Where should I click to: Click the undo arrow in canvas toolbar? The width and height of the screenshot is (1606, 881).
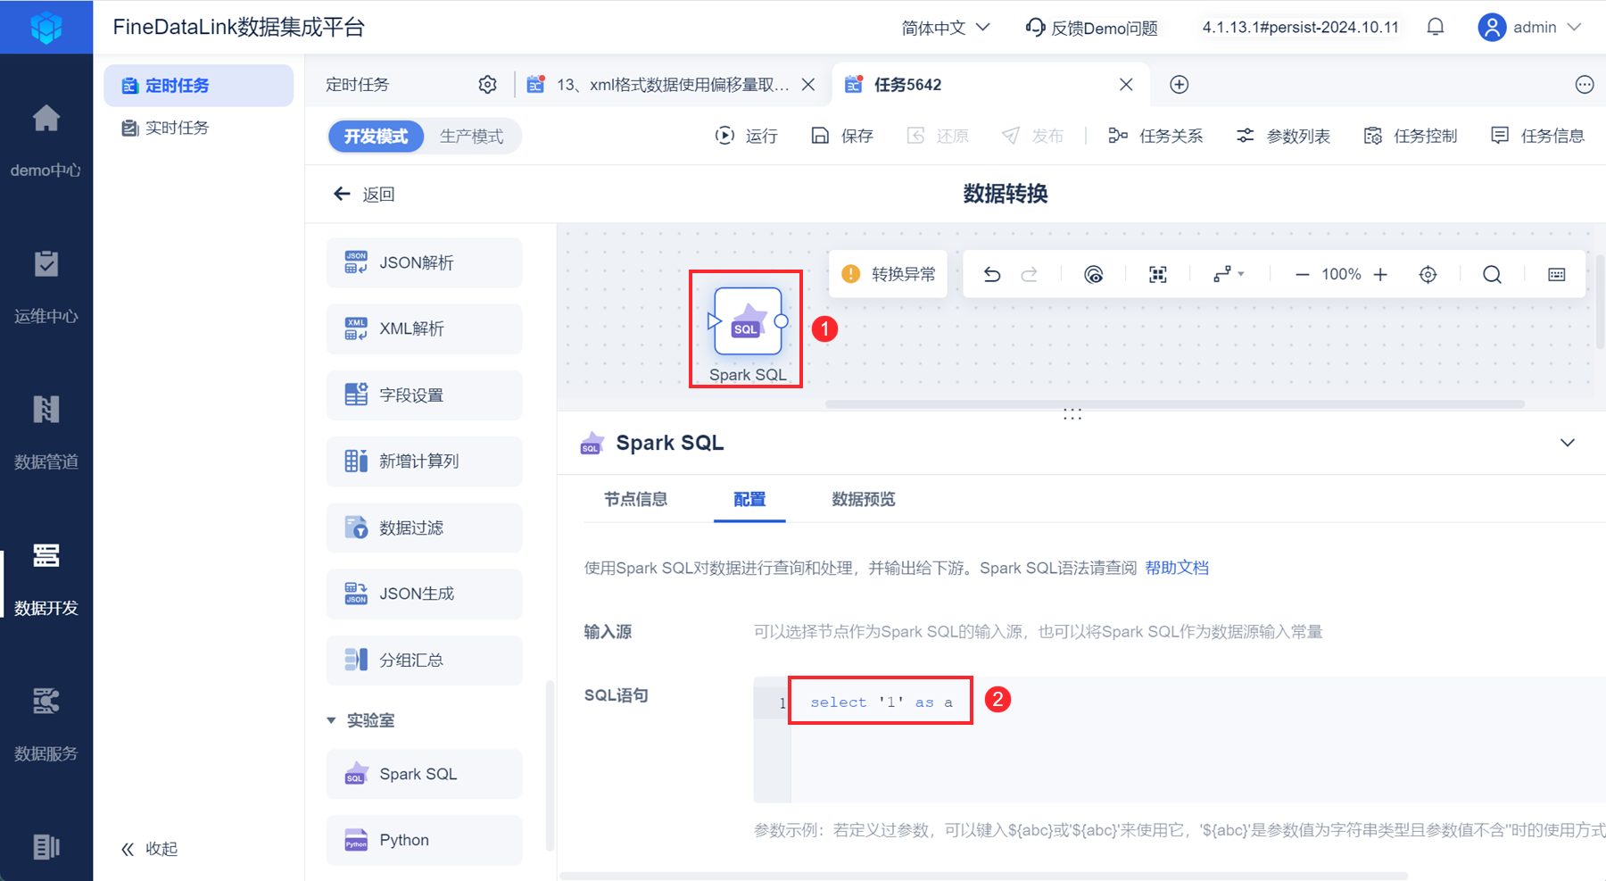click(991, 274)
